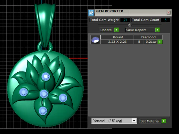Click the green arrow in the 0.21tw row
This screenshot has width=179, height=134.
[x=160, y=42]
